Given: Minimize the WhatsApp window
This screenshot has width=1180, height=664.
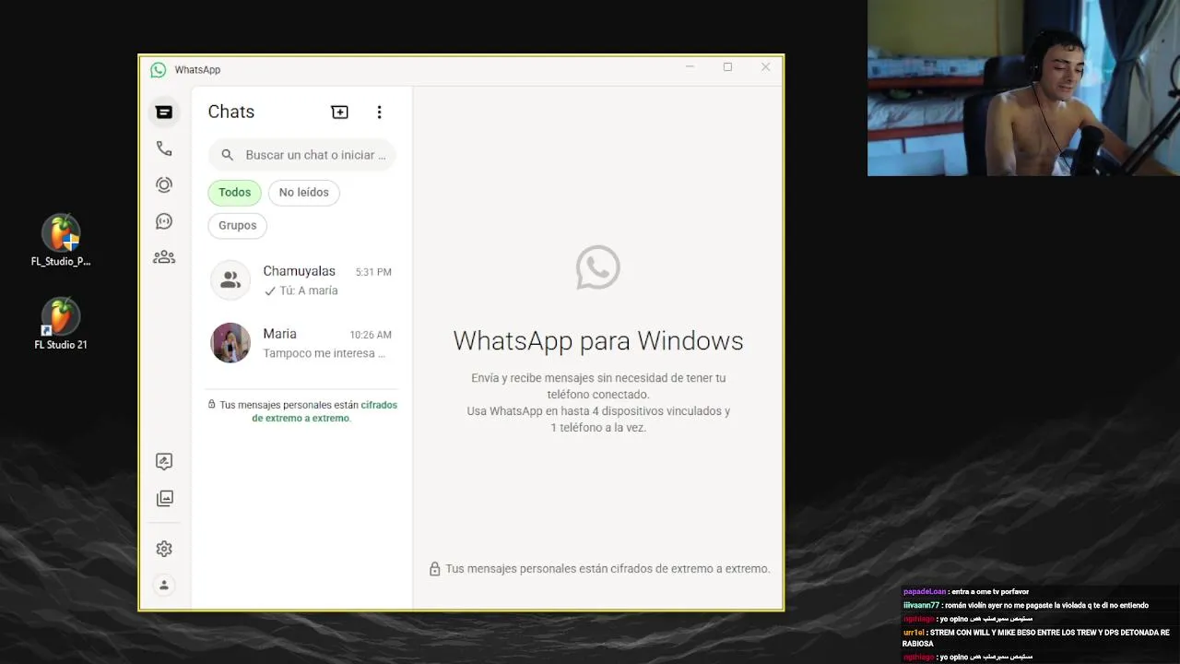Looking at the screenshot, I should point(690,67).
